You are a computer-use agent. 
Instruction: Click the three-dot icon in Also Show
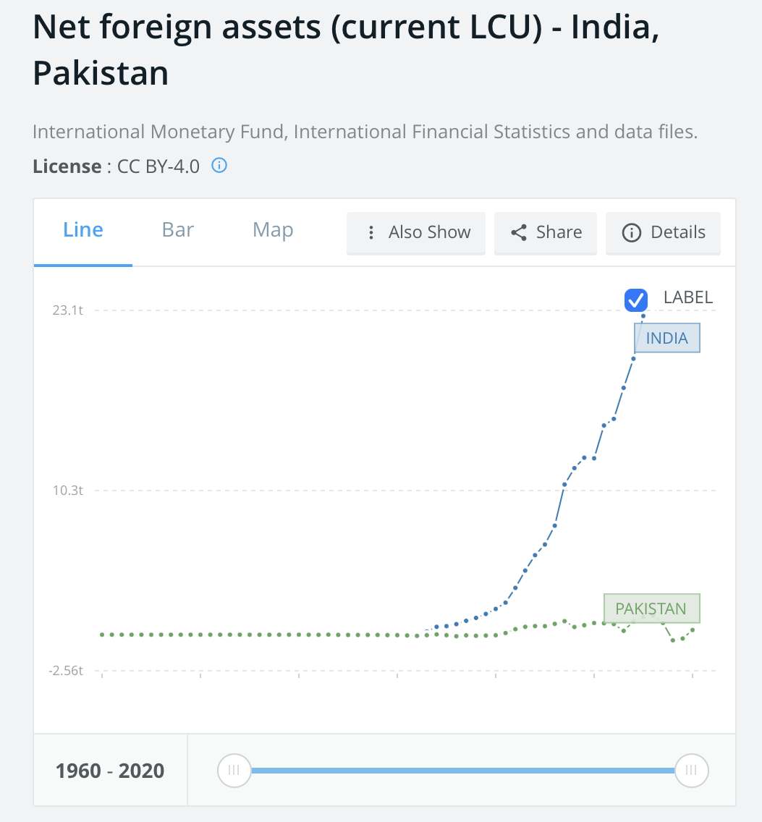coord(371,232)
